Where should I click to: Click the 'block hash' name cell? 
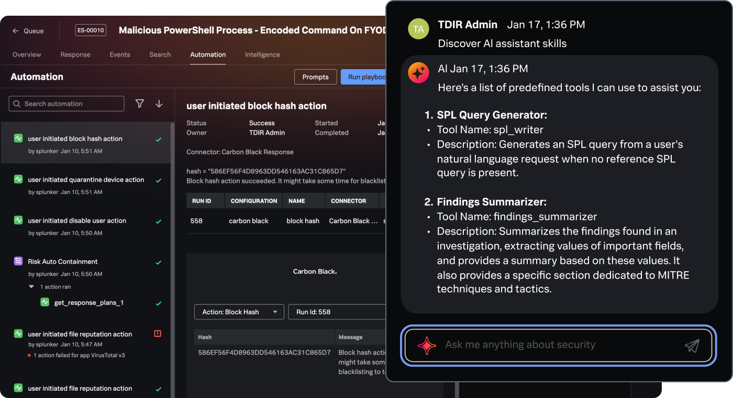303,221
